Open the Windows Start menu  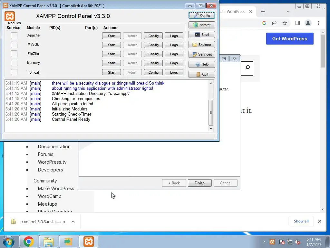9,242
